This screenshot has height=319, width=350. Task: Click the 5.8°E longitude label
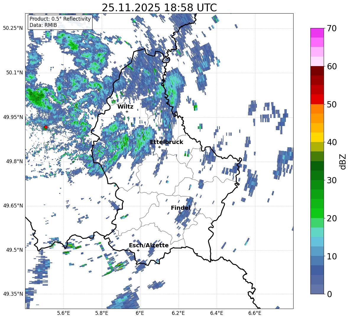[102, 313]
